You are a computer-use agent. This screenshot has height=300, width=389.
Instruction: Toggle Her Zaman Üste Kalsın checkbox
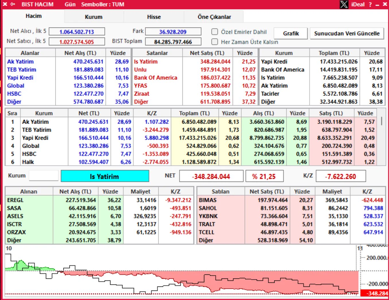click(215, 42)
